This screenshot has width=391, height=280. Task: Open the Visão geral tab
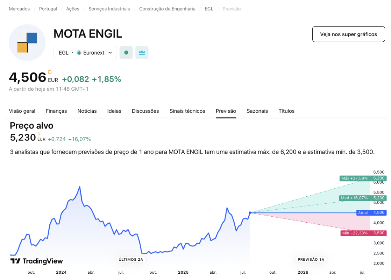click(22, 111)
